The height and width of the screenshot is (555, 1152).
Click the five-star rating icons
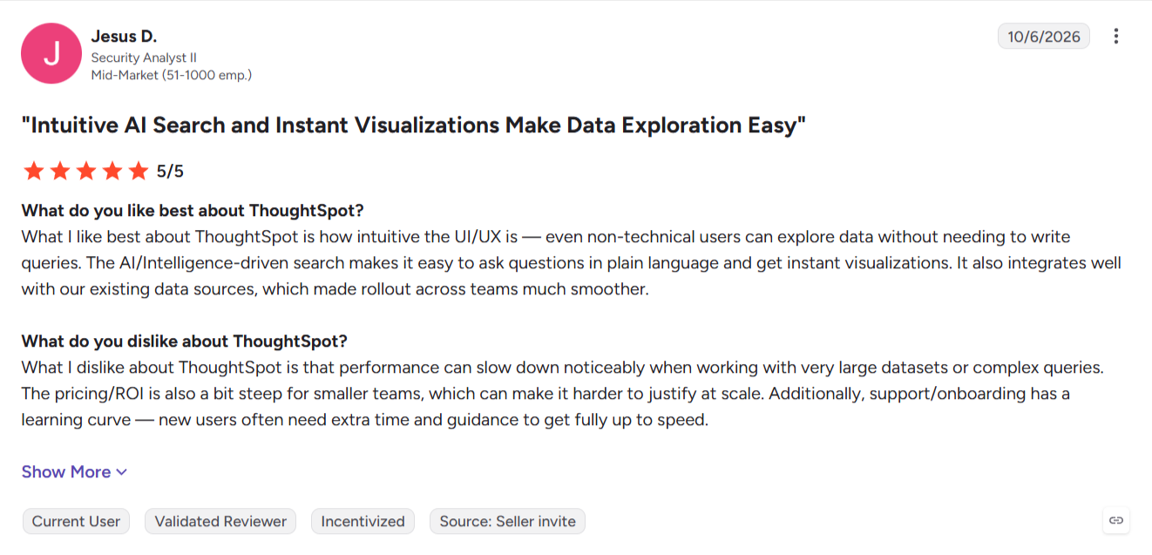86,171
